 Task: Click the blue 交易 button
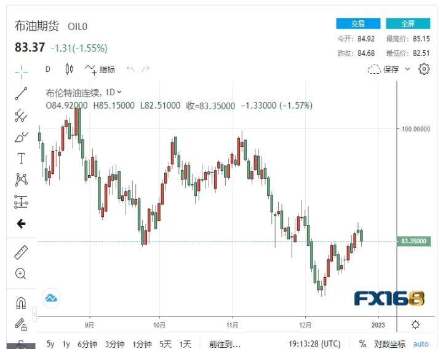pos(358,23)
